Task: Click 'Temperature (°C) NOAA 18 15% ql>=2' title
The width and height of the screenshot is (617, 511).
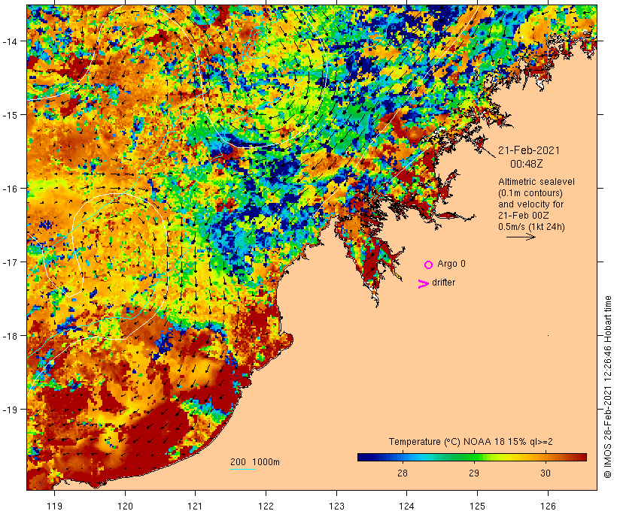Action: point(470,441)
